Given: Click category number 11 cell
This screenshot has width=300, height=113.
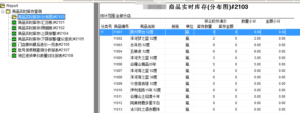Looking at the screenshot, I should click(x=106, y=32).
